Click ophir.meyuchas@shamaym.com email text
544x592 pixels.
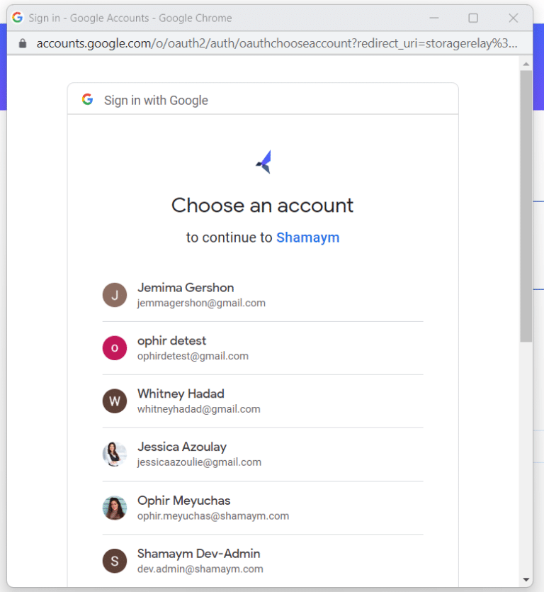(213, 516)
